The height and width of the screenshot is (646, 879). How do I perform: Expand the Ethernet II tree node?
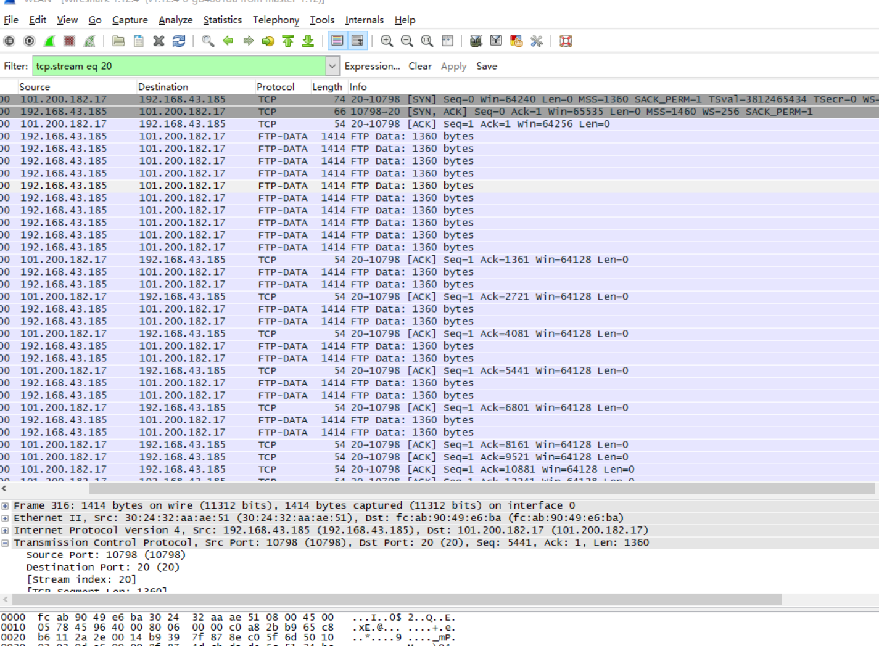(x=5, y=518)
